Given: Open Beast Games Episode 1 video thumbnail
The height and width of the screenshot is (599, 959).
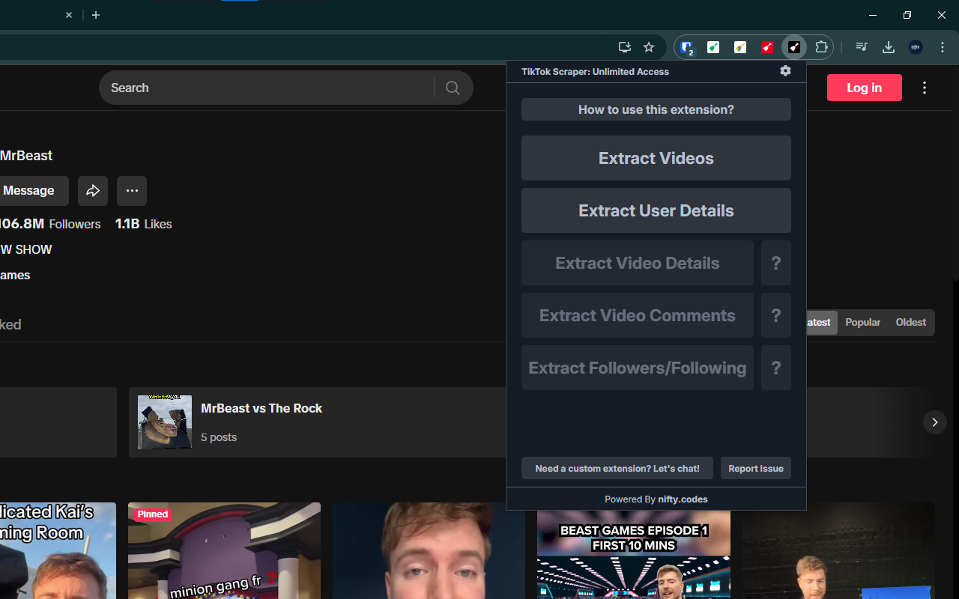Looking at the screenshot, I should [x=634, y=554].
